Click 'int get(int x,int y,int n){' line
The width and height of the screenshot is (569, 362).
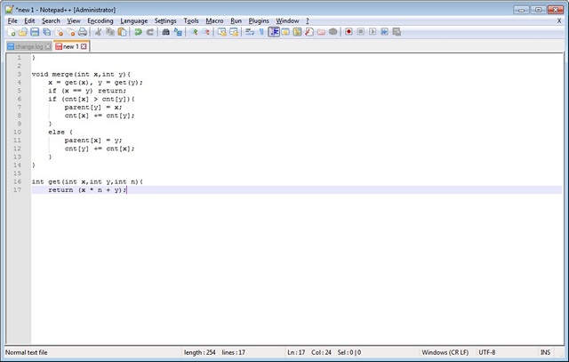[x=87, y=182]
